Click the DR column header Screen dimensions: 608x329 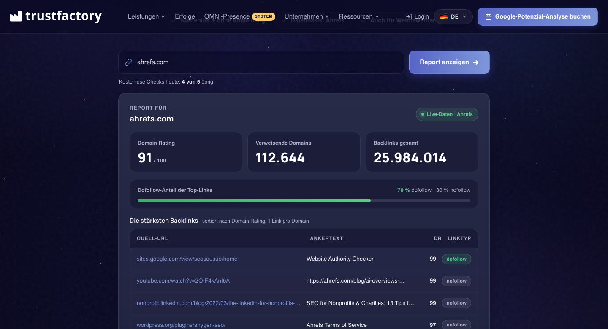click(438, 238)
